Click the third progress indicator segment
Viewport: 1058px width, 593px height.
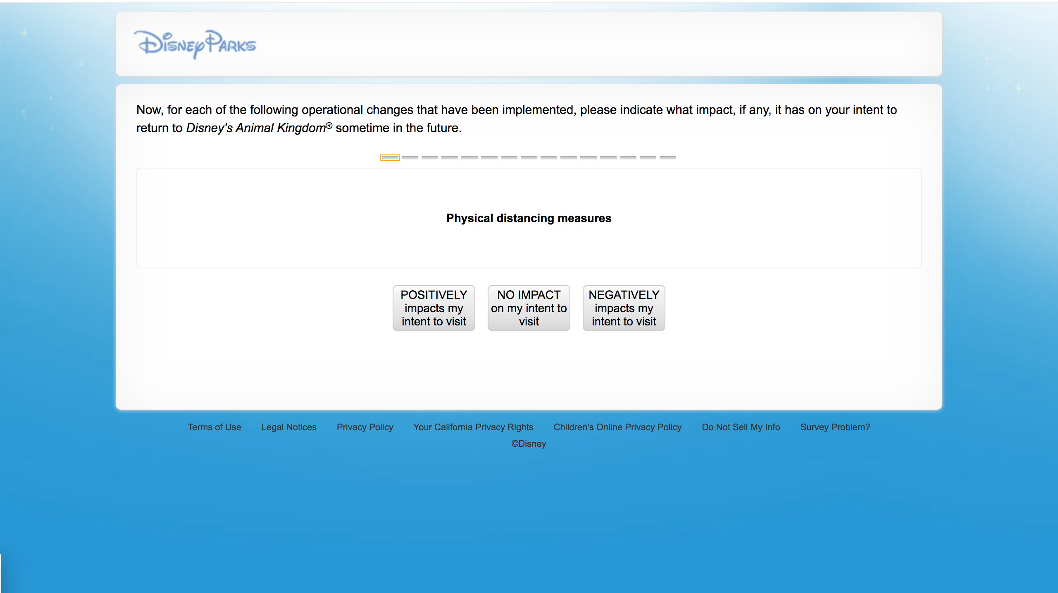click(x=430, y=158)
